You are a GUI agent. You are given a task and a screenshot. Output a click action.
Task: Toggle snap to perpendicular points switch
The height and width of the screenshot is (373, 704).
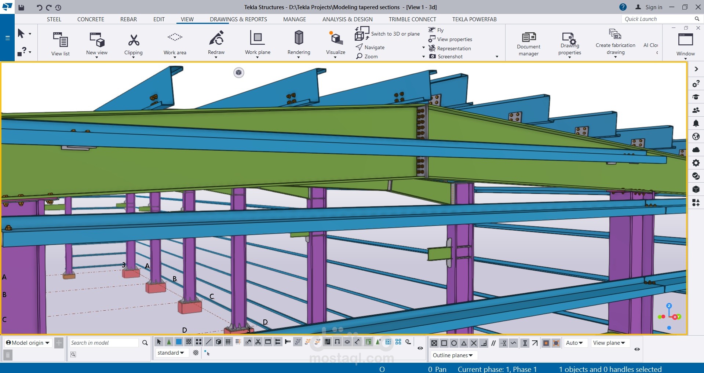tap(484, 343)
